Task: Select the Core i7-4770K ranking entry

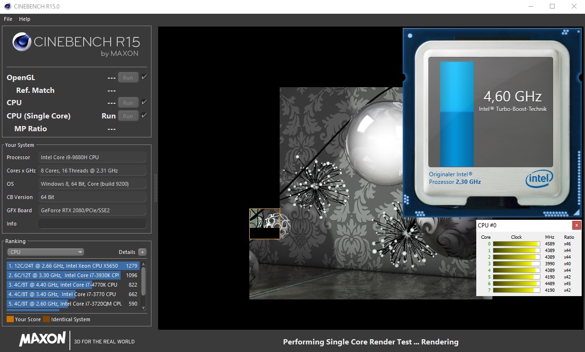Action: 73,285
